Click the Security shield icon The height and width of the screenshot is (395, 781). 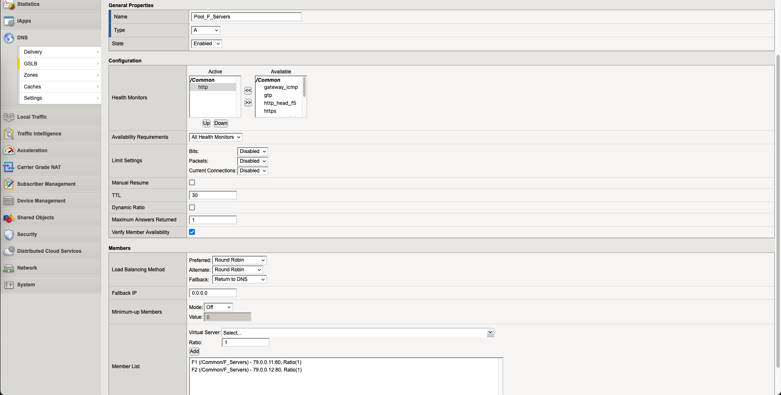[x=9, y=234]
